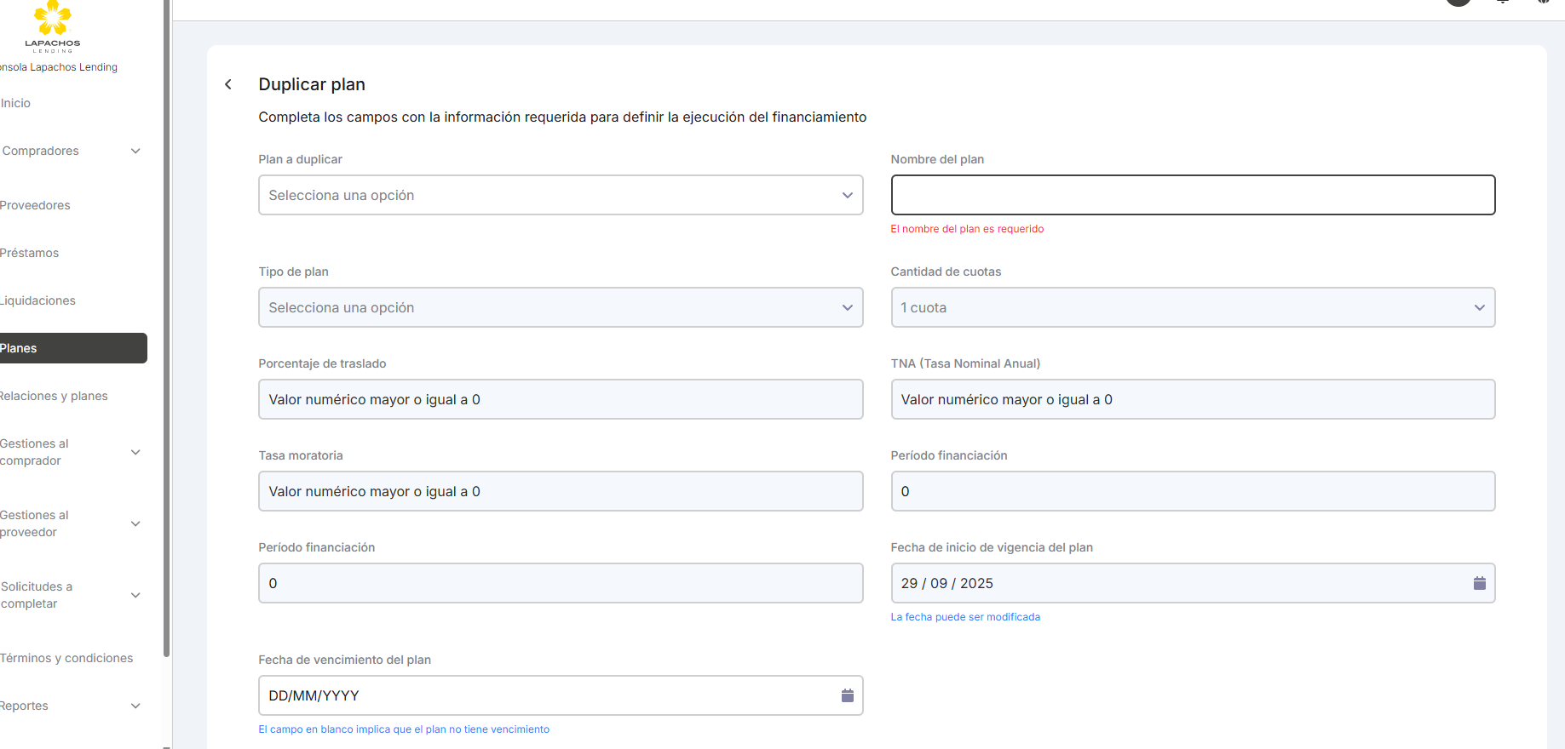
Task: Navigate to Inicio in sidebar
Action: (16, 103)
